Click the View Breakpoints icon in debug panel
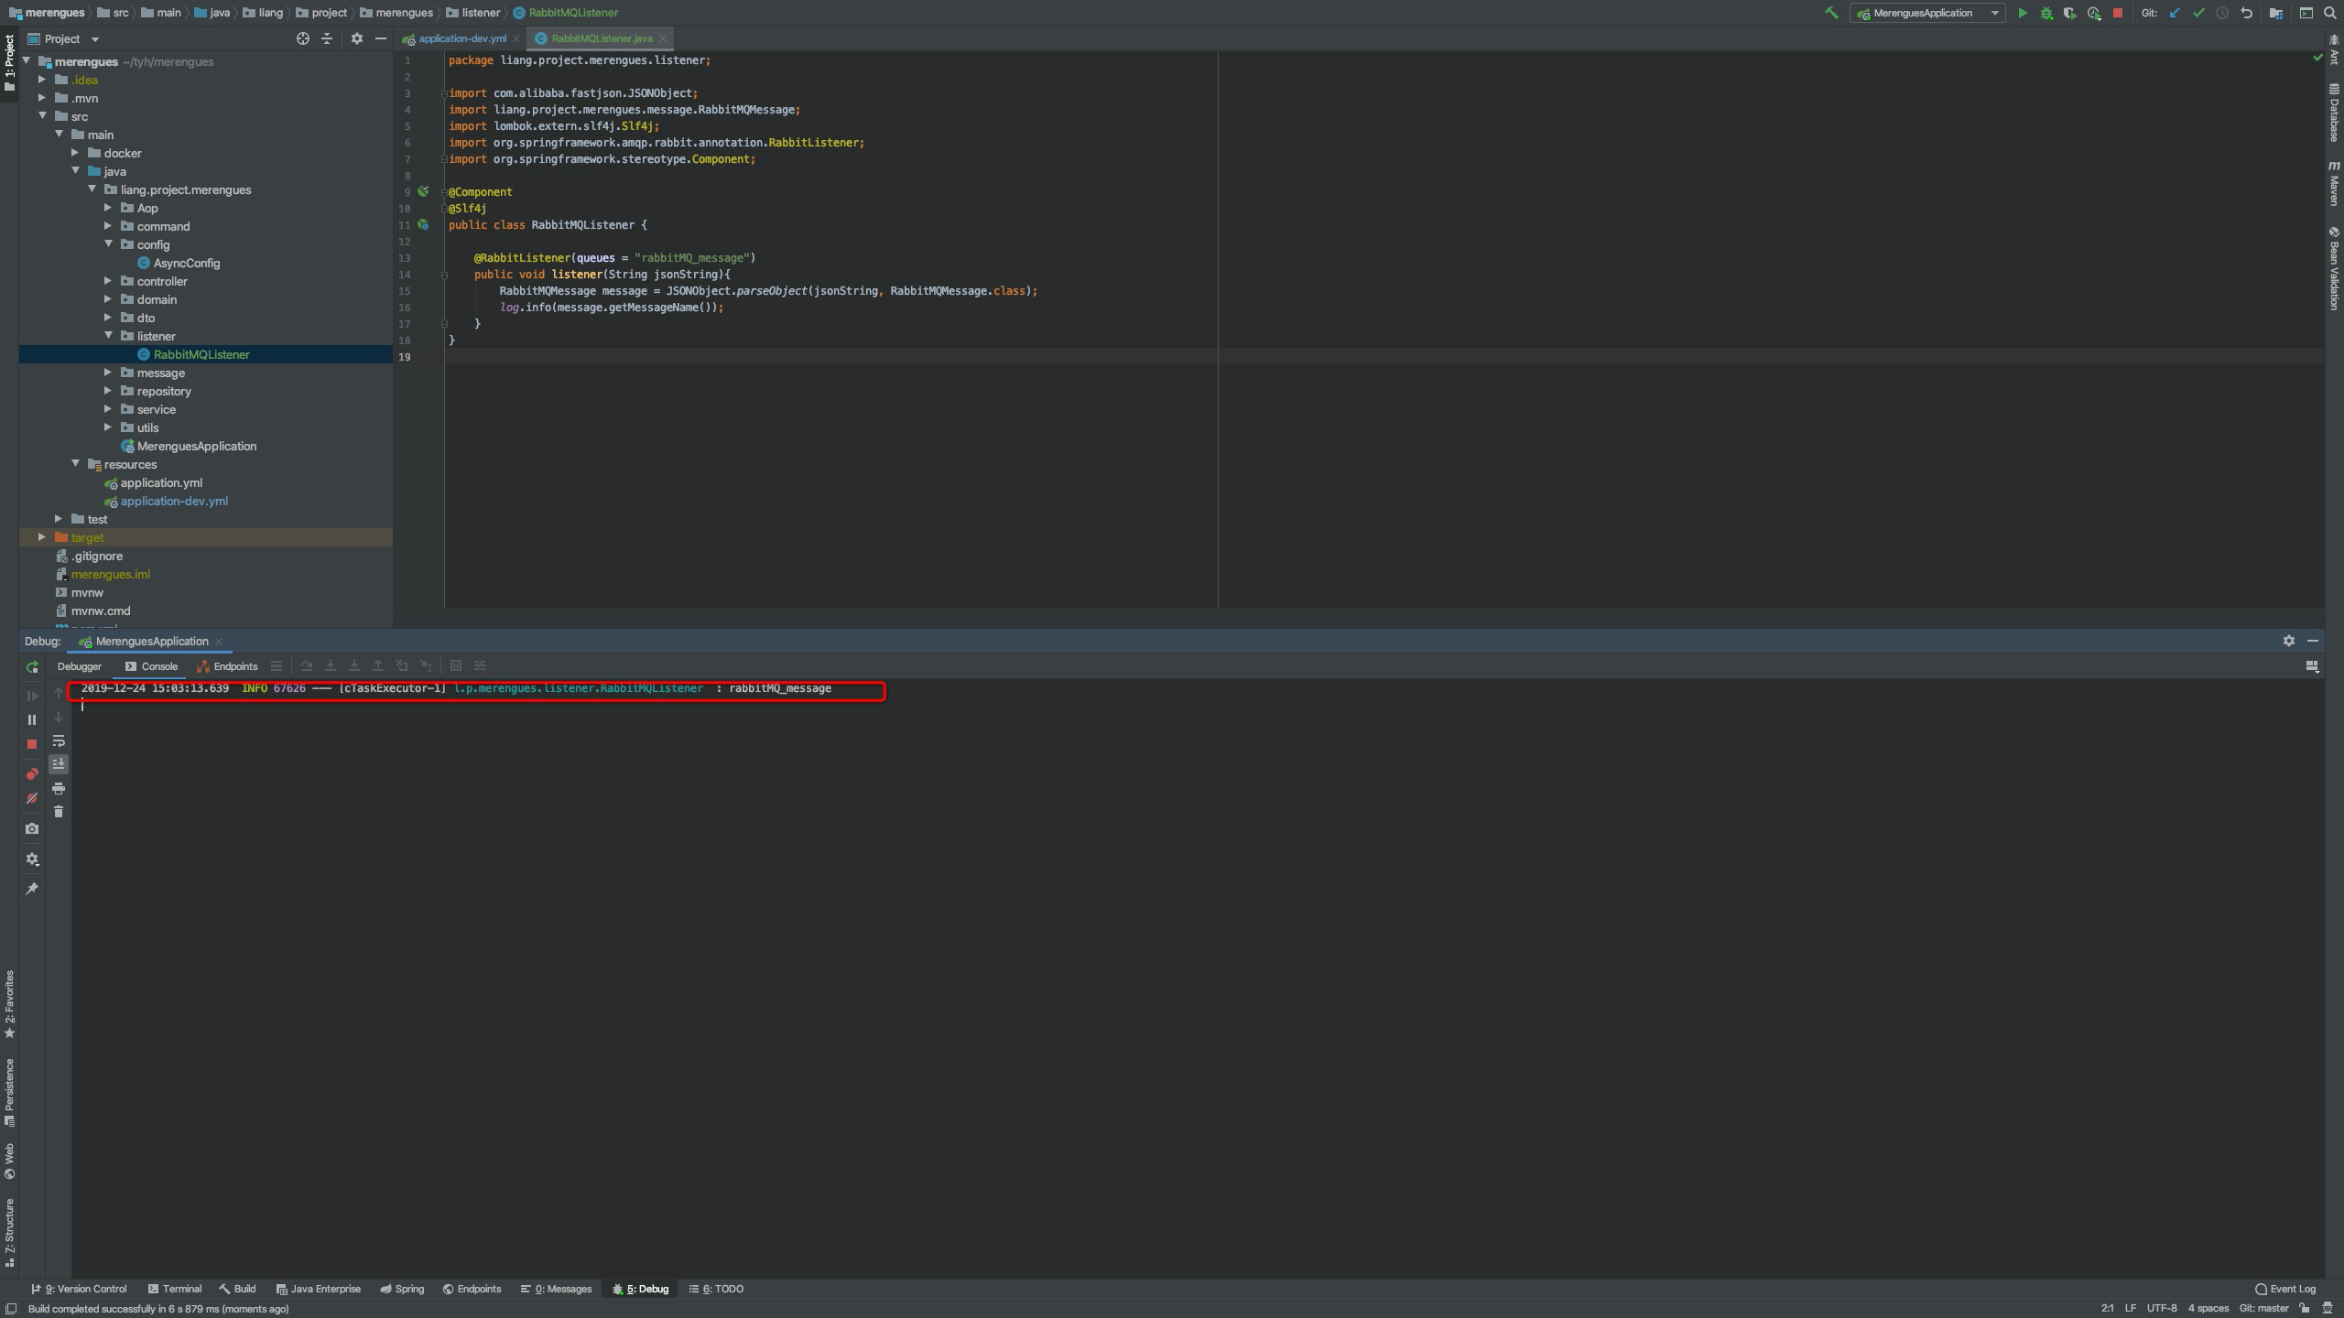This screenshot has width=2344, height=1318. pyautogui.click(x=32, y=774)
